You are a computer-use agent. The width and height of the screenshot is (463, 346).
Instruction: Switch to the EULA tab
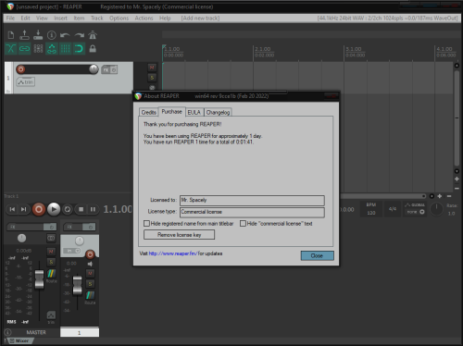click(194, 112)
